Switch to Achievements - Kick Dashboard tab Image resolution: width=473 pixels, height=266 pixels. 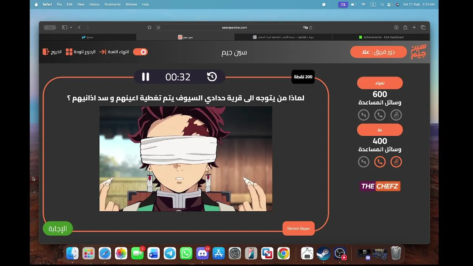click(x=381, y=37)
